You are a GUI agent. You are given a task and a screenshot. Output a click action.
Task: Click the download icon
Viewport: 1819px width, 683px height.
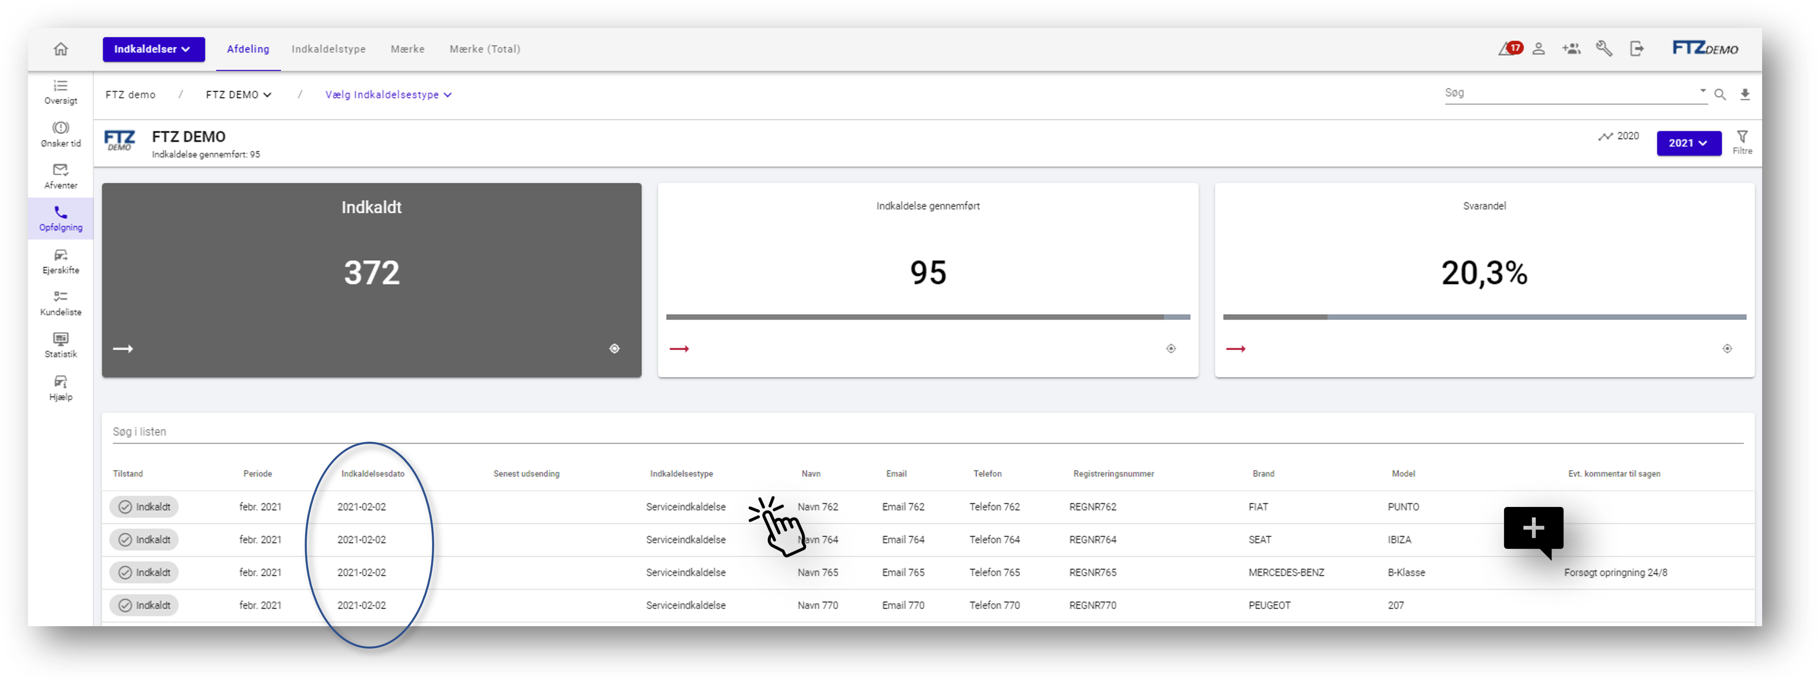1745,94
